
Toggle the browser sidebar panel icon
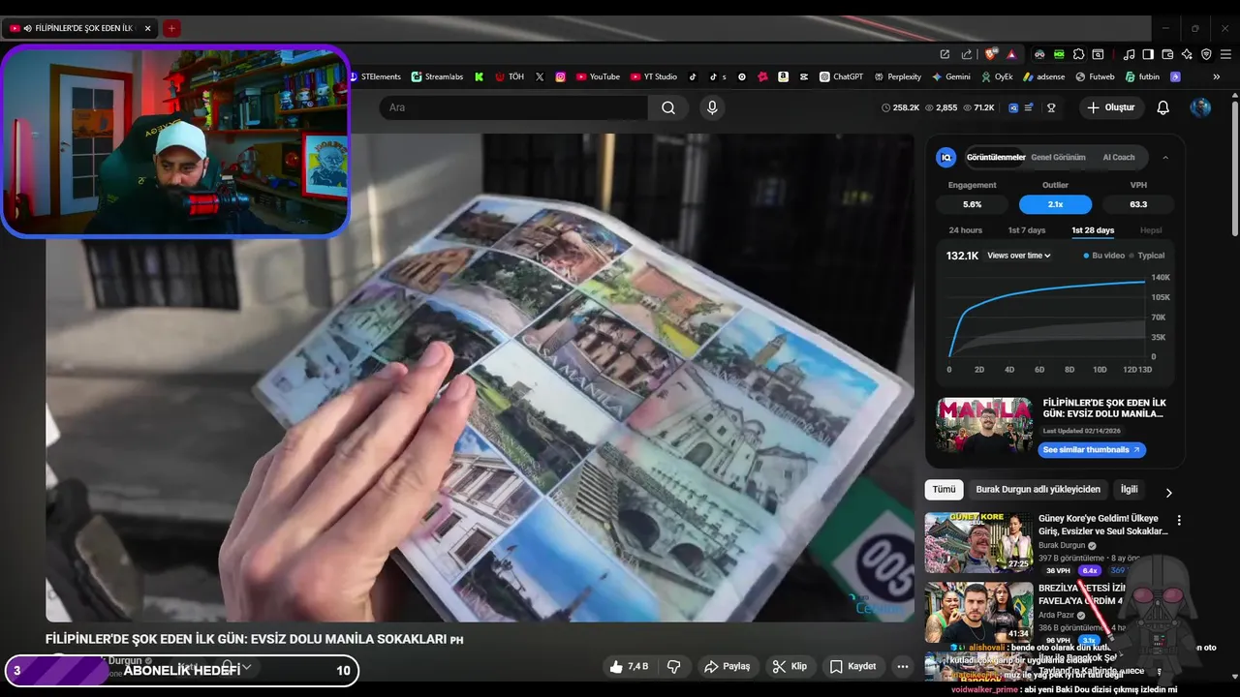(1148, 54)
